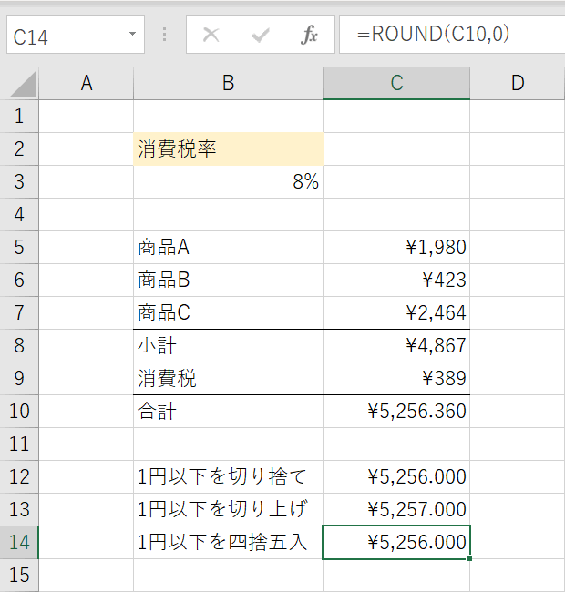Viewport: 565px width, 592px height.
Task: Click the 小計 label cell
Action: (228, 346)
